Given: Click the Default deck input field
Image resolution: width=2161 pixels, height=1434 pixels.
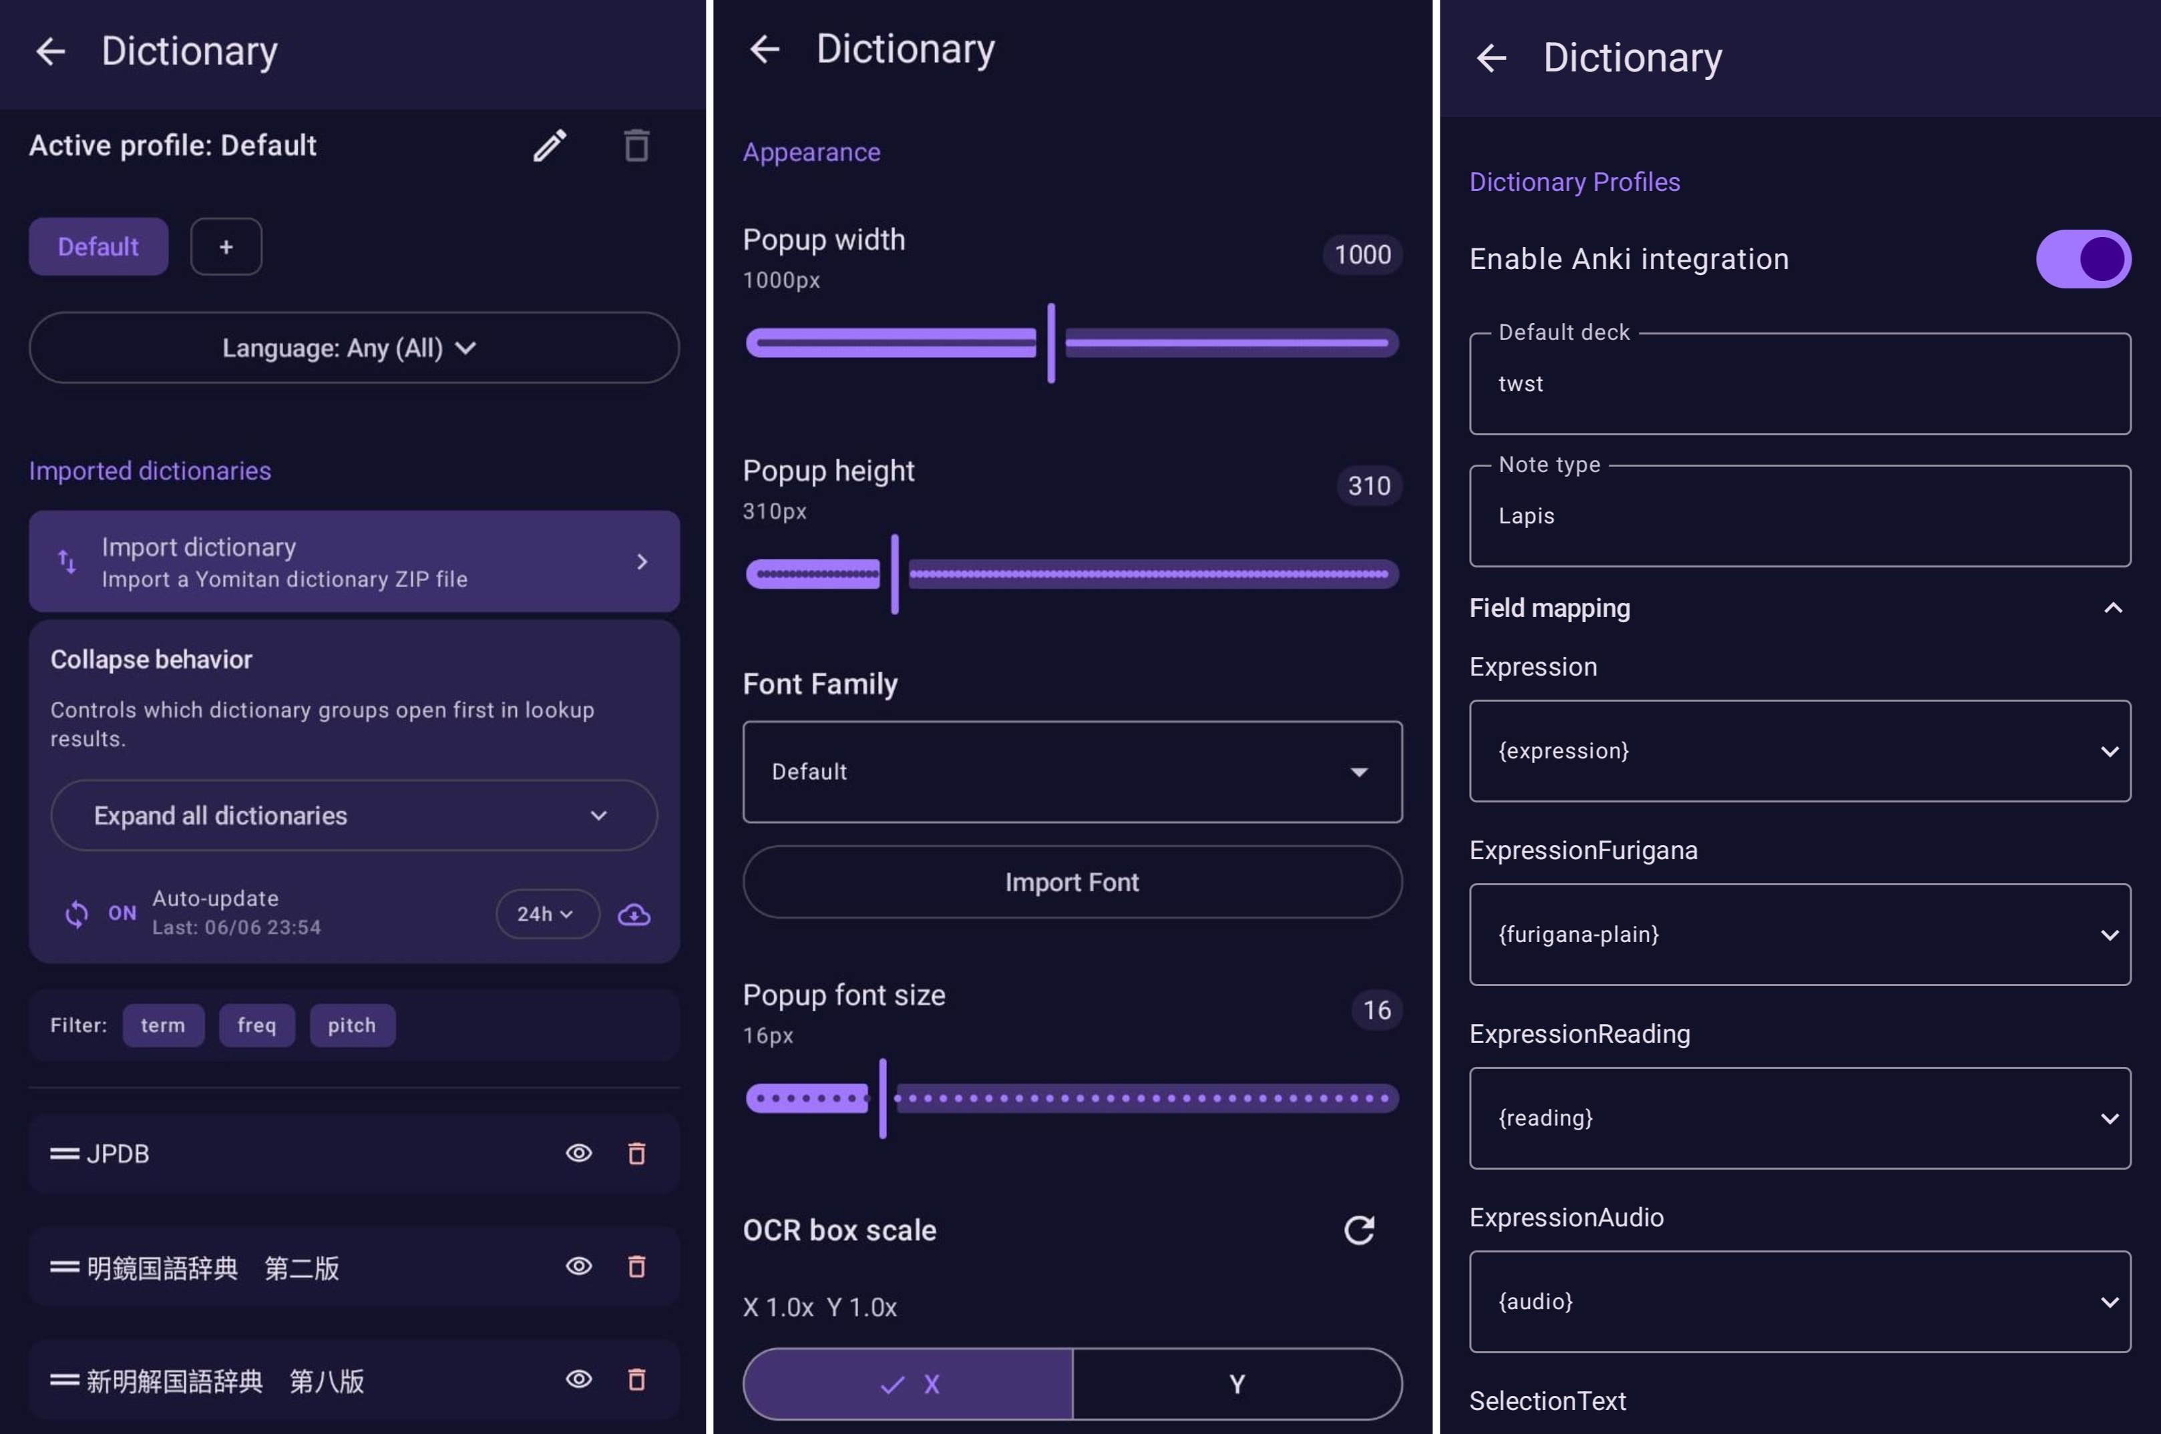Looking at the screenshot, I should click(1800, 384).
